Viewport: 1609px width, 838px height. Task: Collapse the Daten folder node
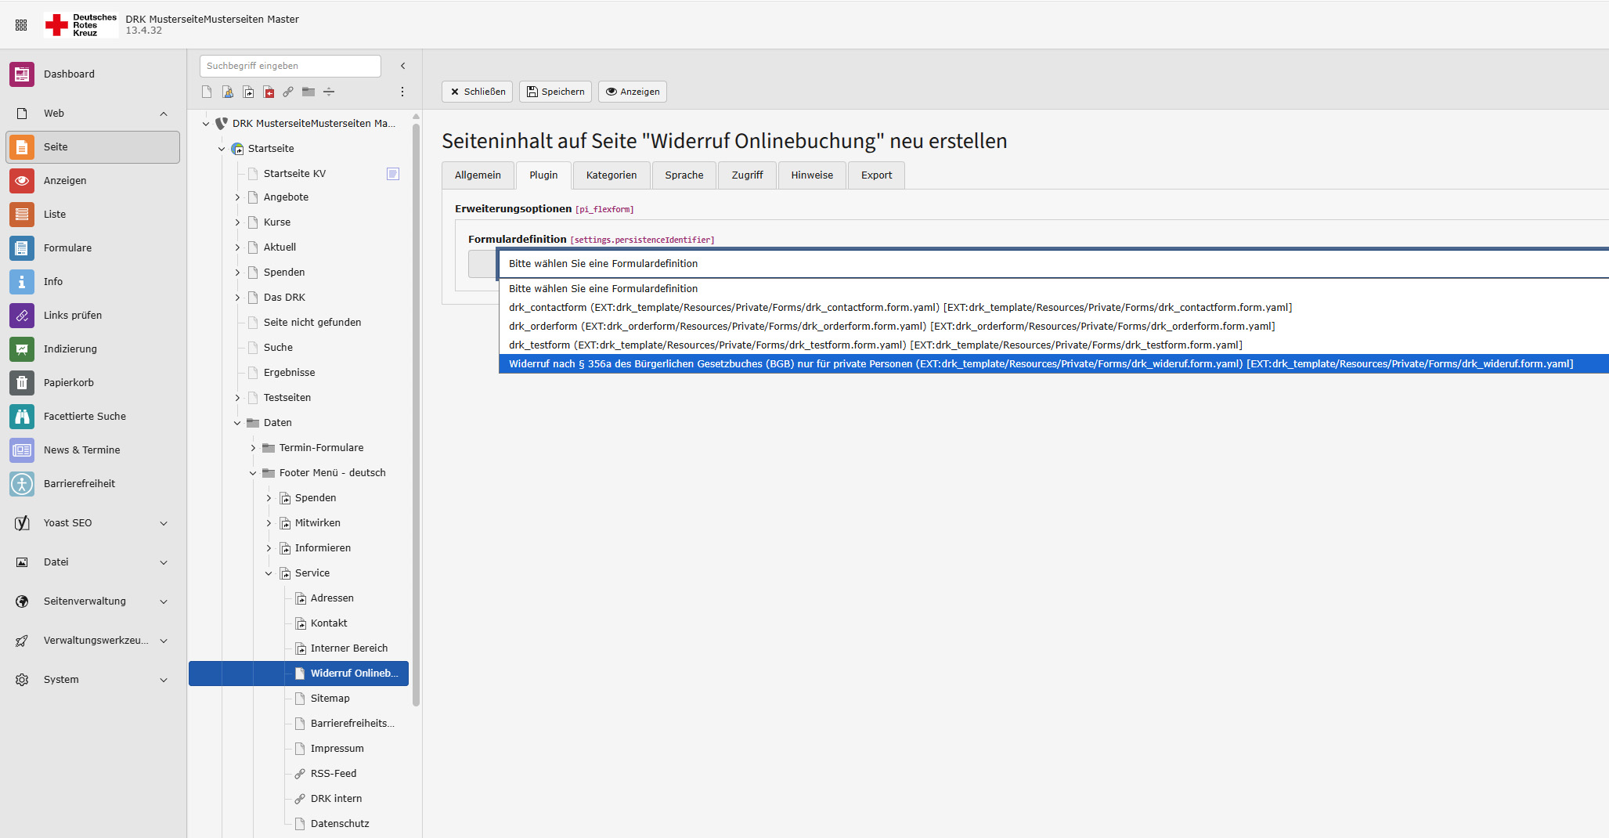(x=237, y=423)
